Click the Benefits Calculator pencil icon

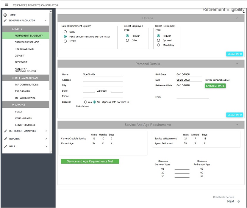click(x=5, y=21)
